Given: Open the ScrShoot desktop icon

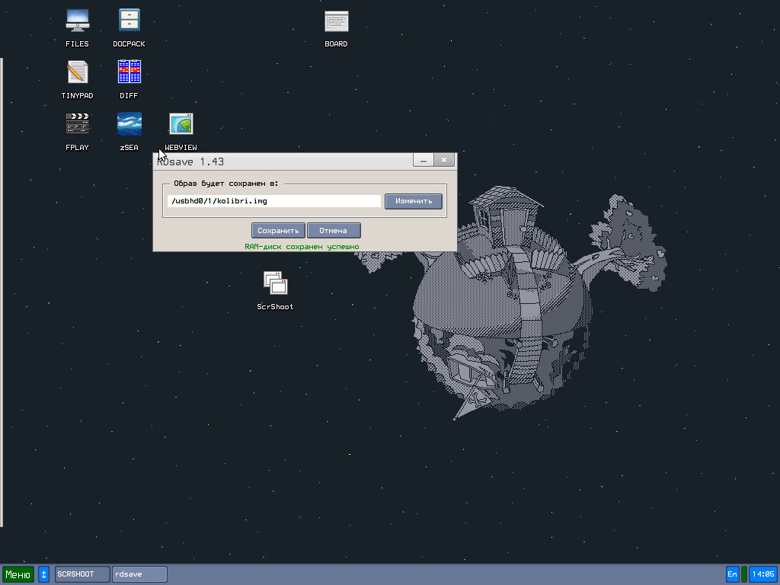Looking at the screenshot, I should point(275,283).
